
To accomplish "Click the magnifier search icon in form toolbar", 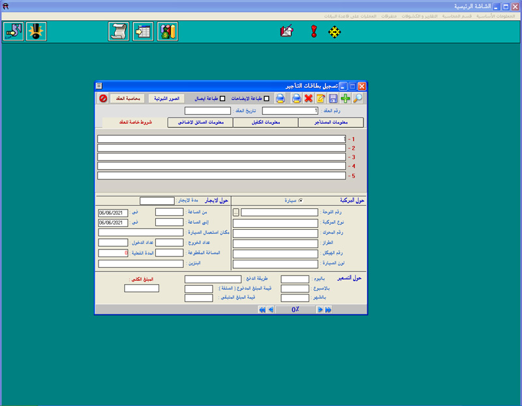I will click(358, 99).
